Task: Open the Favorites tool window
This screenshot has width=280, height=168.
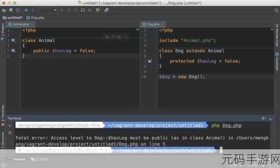Action: pos(3,116)
